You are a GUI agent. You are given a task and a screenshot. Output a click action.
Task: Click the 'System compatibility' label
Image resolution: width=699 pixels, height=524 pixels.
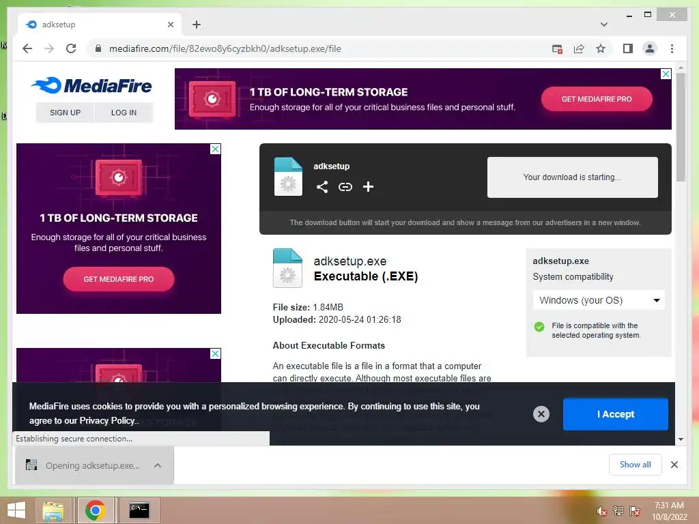coord(573,277)
